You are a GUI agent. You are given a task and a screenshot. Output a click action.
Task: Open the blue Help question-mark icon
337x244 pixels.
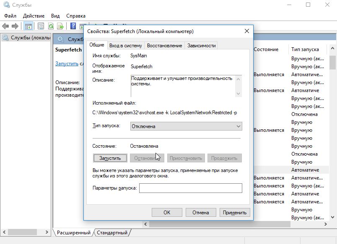click(73, 26)
